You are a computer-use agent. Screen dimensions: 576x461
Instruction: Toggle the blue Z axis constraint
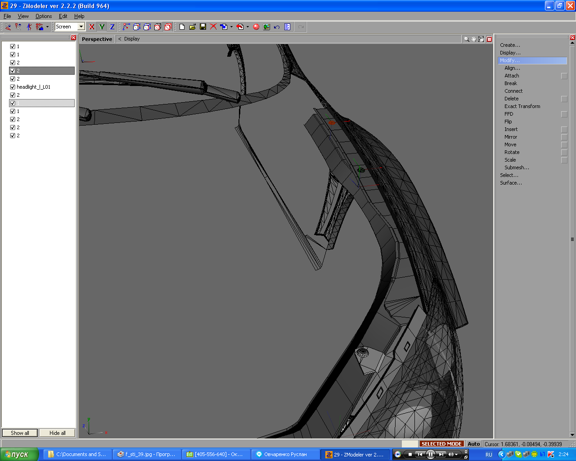tap(112, 27)
